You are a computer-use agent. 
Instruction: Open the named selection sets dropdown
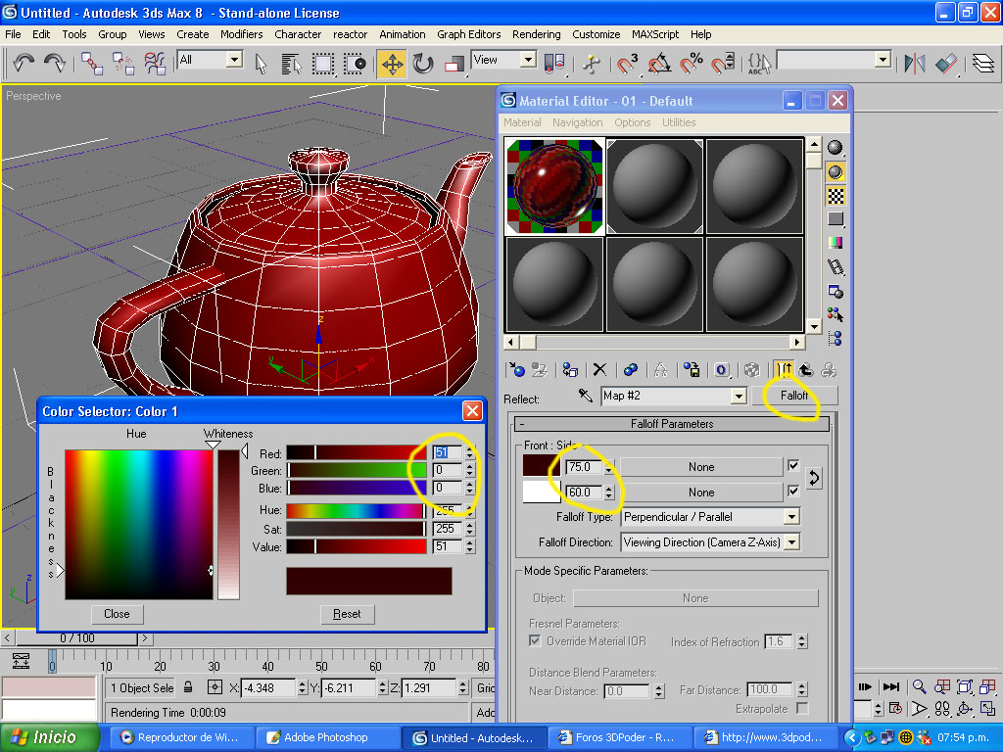[x=883, y=60]
